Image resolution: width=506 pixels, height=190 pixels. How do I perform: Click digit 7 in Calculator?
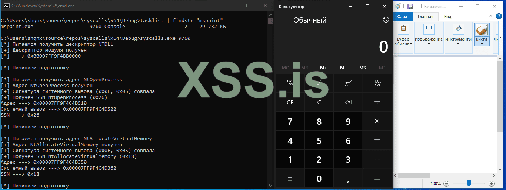pyautogui.click(x=290, y=121)
